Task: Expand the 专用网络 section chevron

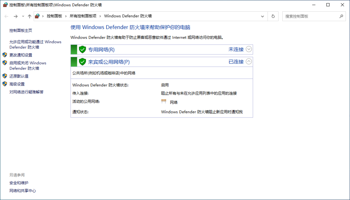Action: (248, 49)
